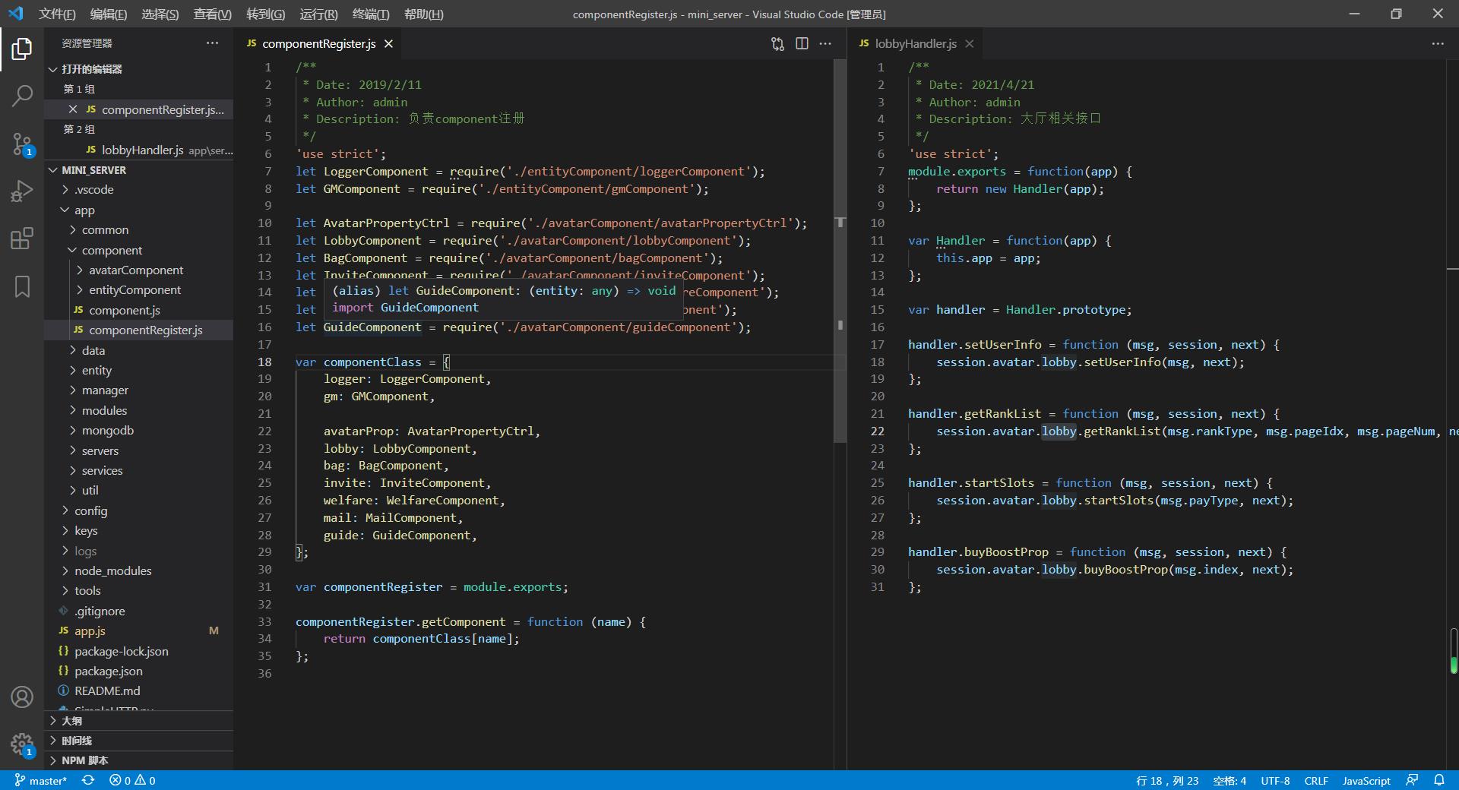Screen dimensions: 1459x790
Task: Open .gitignore in the file tree
Action: pos(138,611)
